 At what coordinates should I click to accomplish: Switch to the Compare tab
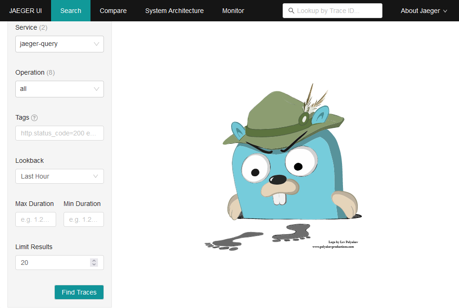(113, 11)
